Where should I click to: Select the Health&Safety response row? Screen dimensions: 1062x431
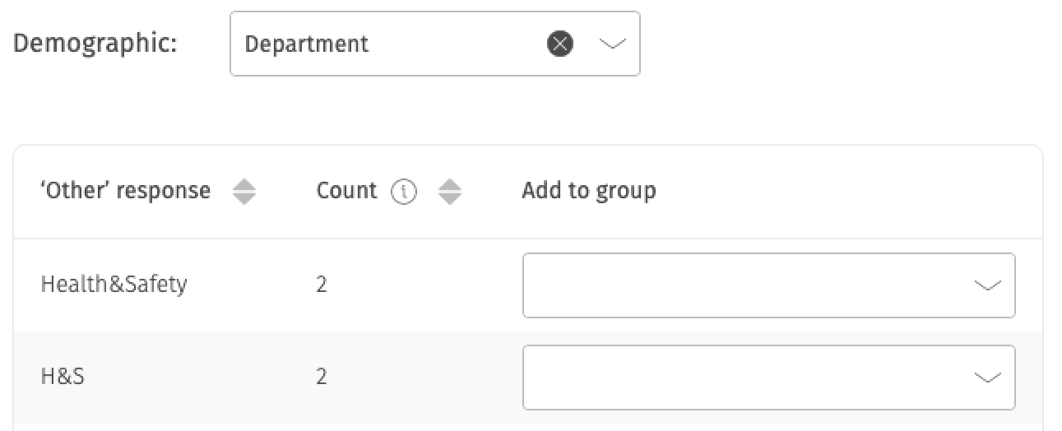[x=528, y=285]
